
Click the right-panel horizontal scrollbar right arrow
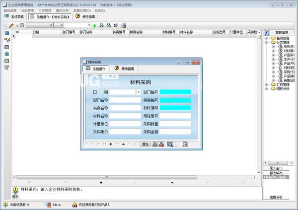[292, 163]
